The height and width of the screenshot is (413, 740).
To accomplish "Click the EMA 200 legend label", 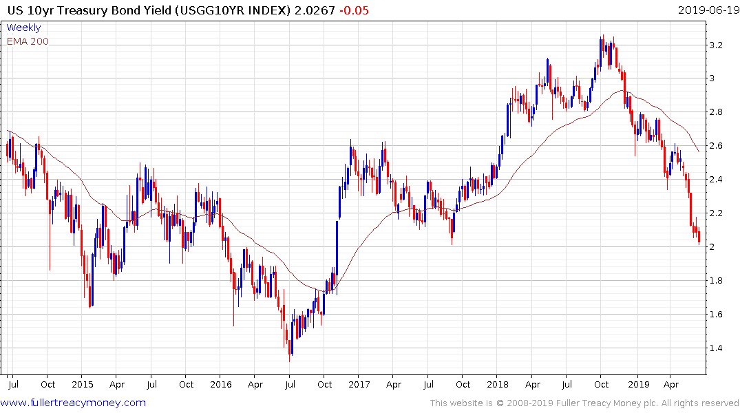I will [x=28, y=41].
